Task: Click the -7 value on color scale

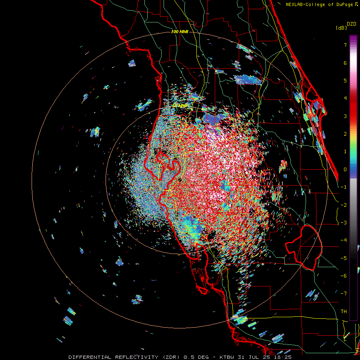Action: [344, 294]
